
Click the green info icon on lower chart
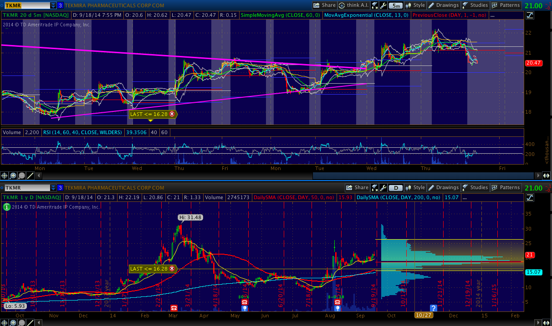[x=6, y=207]
